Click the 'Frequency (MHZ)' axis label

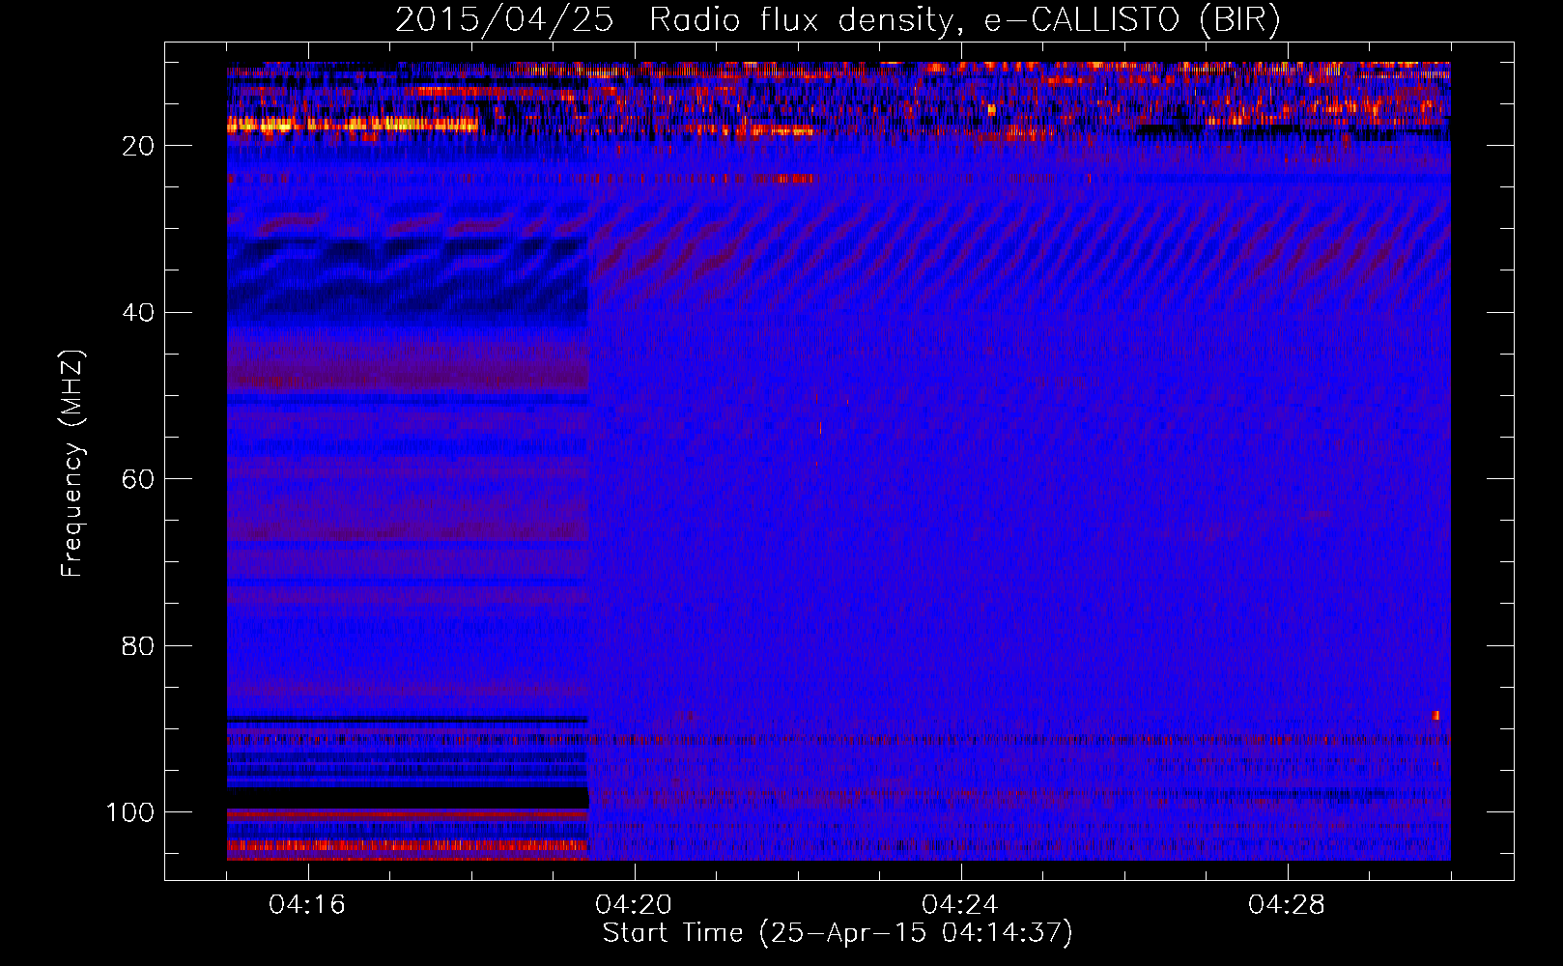pos(72,464)
